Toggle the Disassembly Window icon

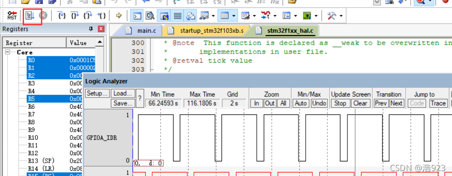(x=150, y=16)
